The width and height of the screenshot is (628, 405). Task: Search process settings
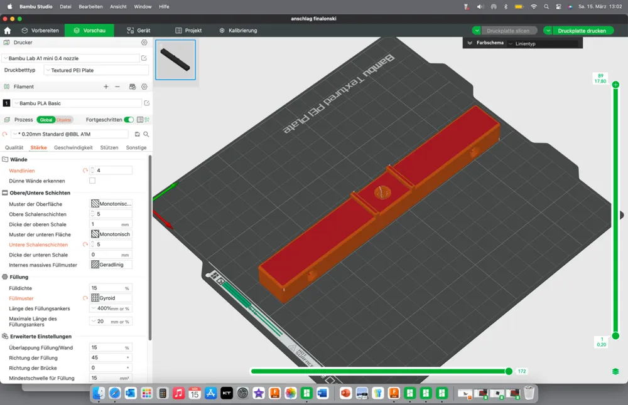(x=146, y=134)
